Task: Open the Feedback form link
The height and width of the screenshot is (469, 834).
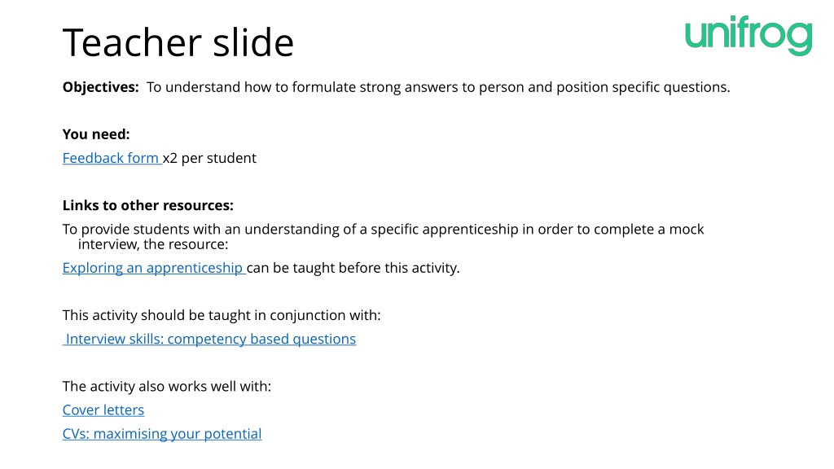Action: [x=112, y=159]
